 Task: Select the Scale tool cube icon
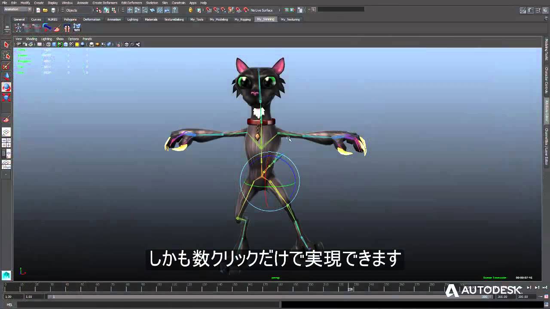(x=6, y=97)
